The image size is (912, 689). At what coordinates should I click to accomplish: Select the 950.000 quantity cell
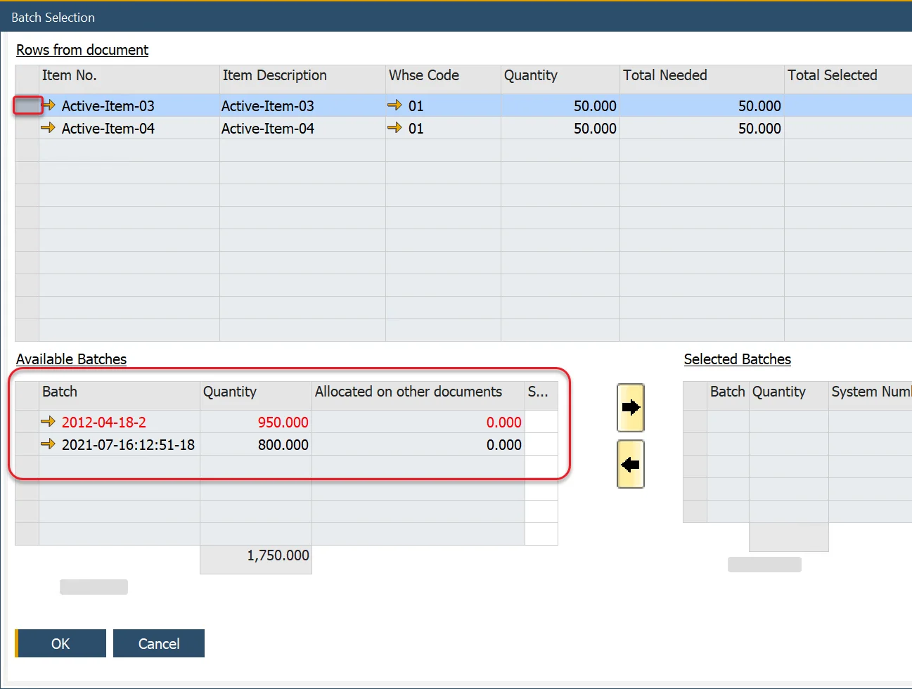(x=256, y=423)
